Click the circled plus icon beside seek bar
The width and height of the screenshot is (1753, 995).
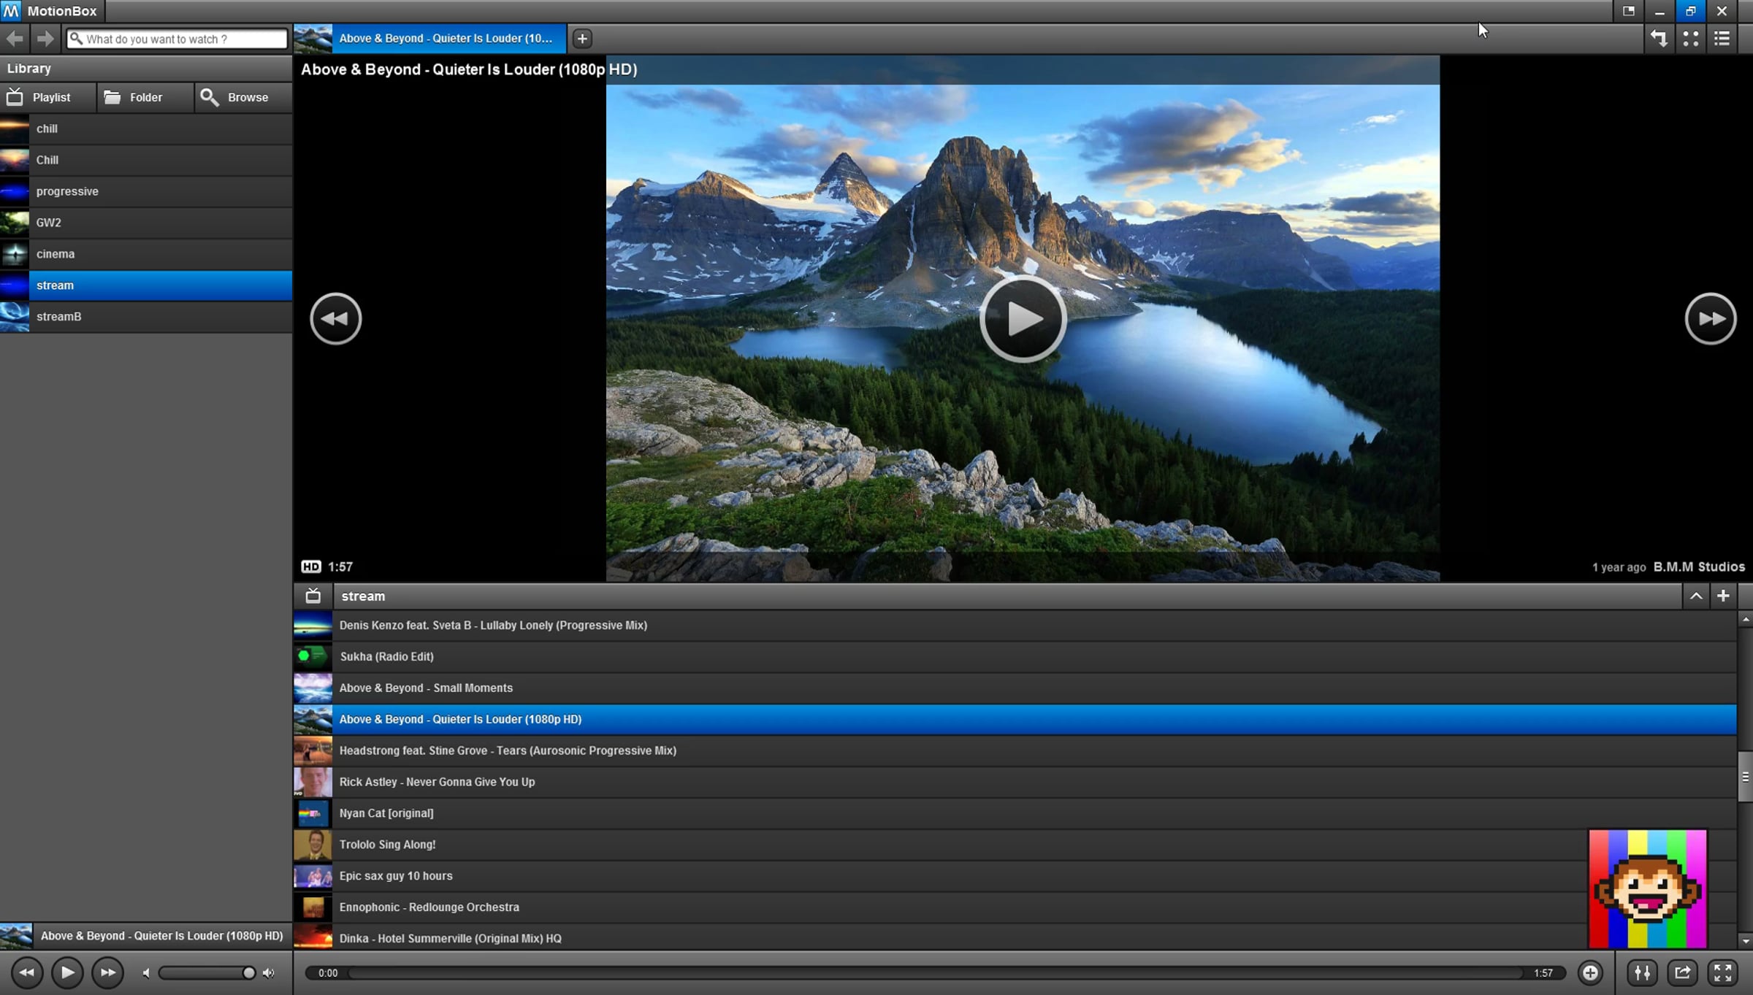[x=1590, y=972]
